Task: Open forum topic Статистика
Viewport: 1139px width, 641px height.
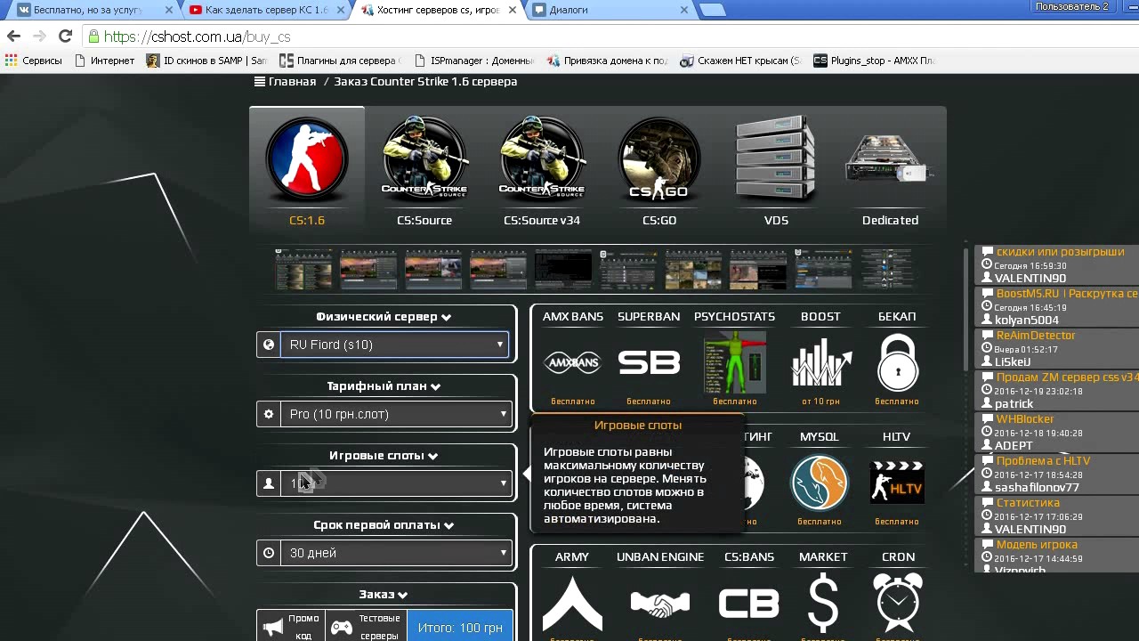Action: click(1028, 503)
